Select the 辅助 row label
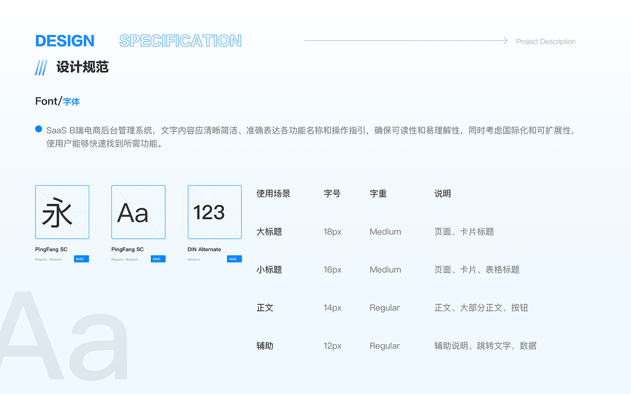Image resolution: width=631 pixels, height=394 pixels. point(265,346)
